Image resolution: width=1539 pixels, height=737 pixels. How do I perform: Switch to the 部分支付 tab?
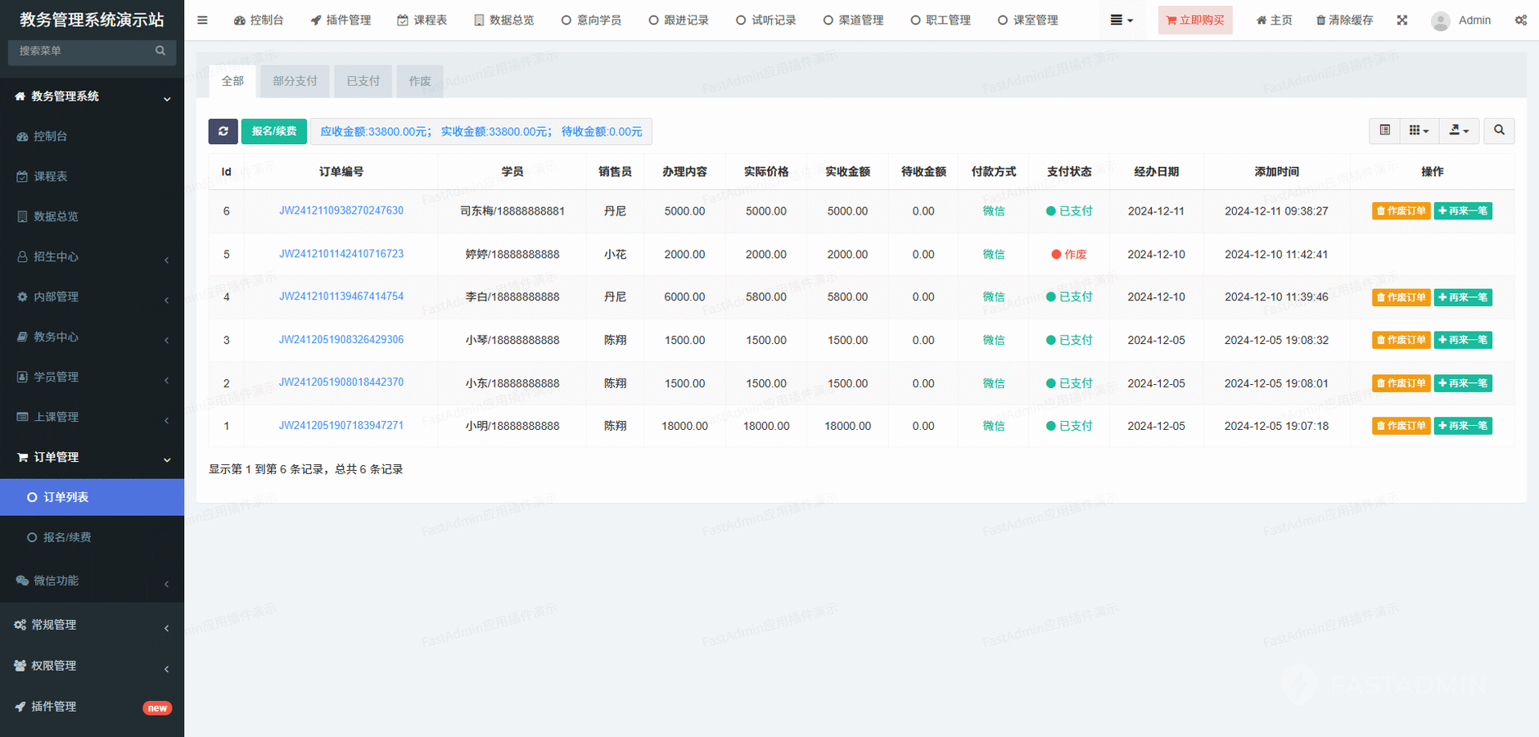click(295, 81)
